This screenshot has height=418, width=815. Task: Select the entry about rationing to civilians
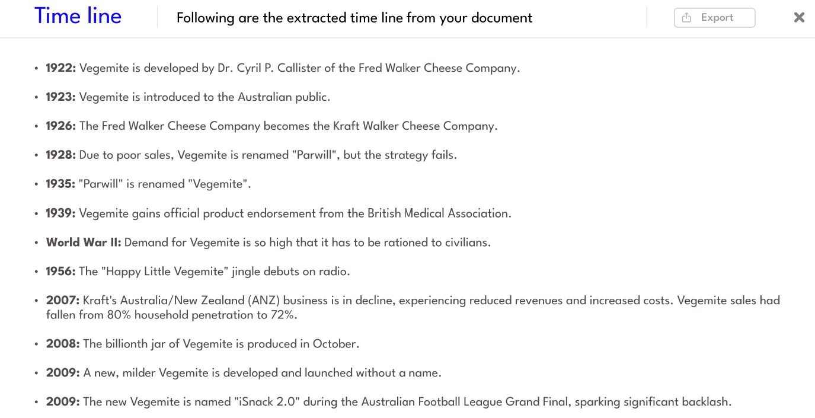pyautogui.click(x=307, y=242)
